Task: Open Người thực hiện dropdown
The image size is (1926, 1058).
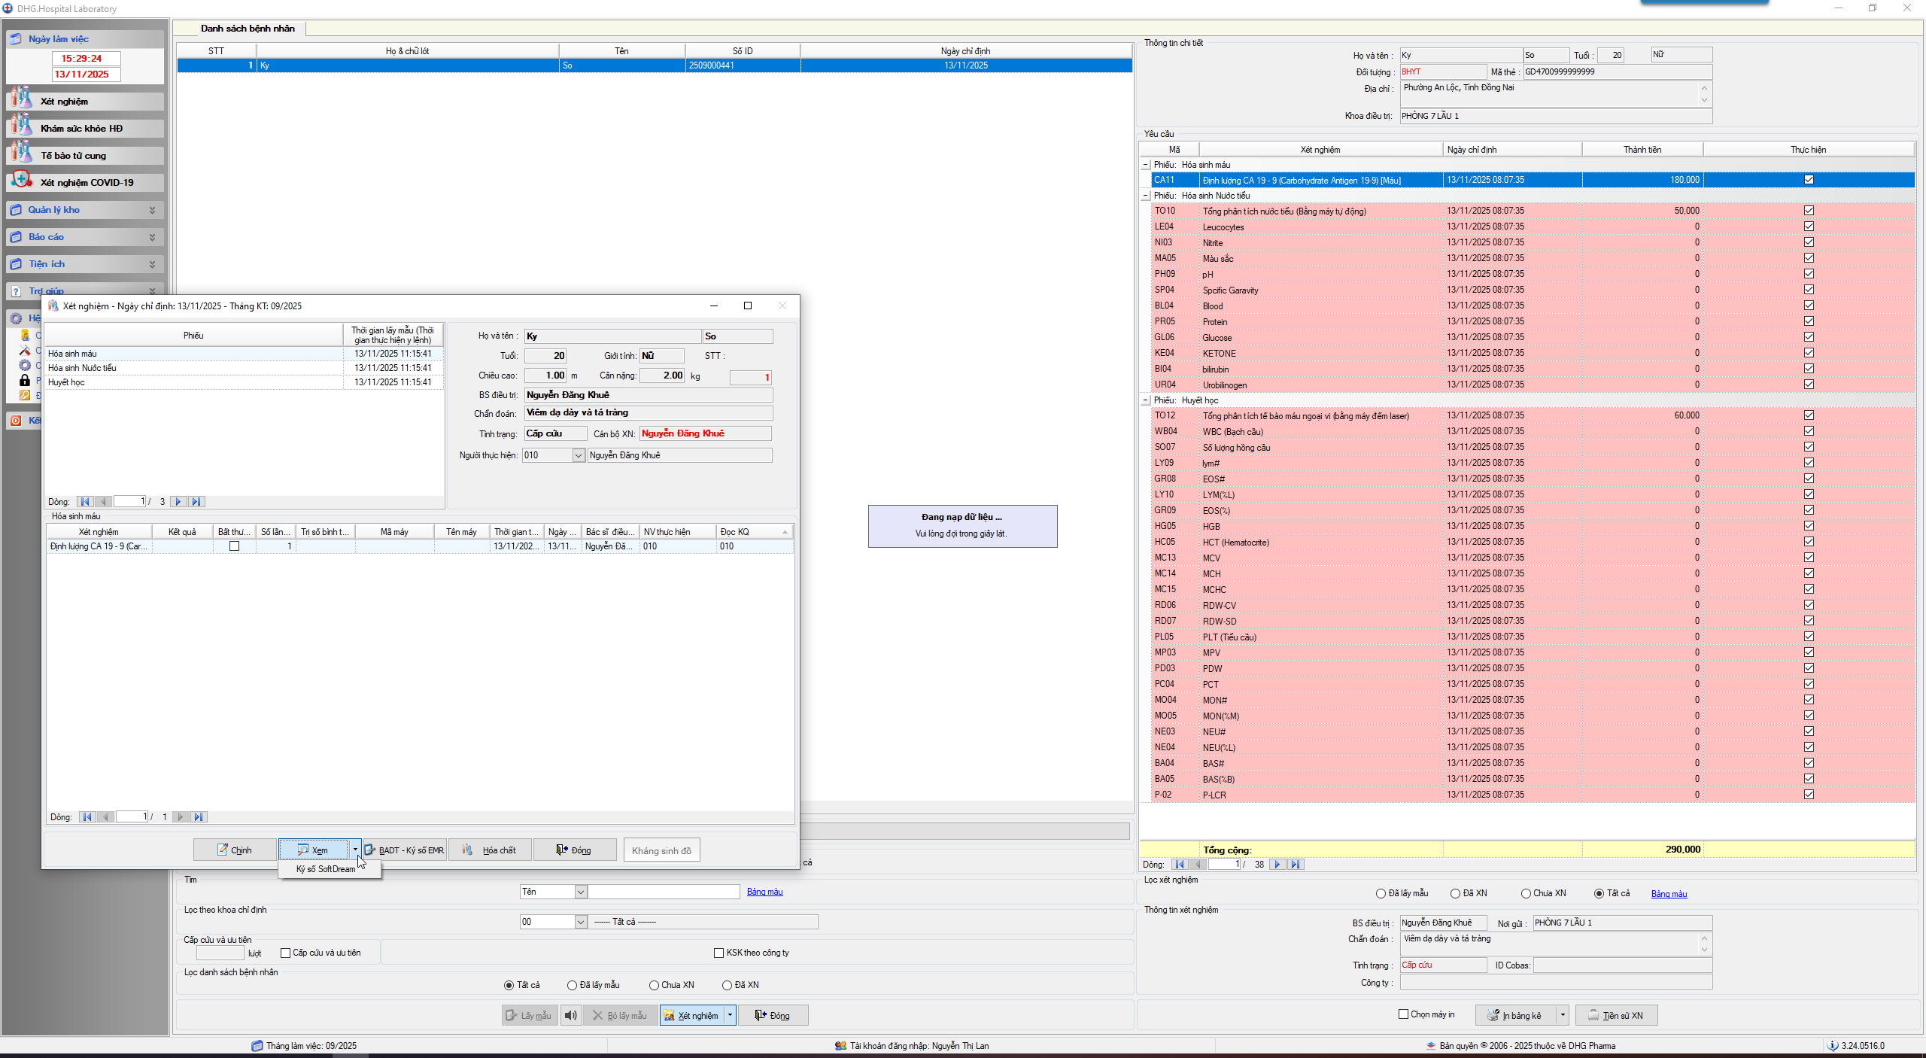Action: pos(578,455)
